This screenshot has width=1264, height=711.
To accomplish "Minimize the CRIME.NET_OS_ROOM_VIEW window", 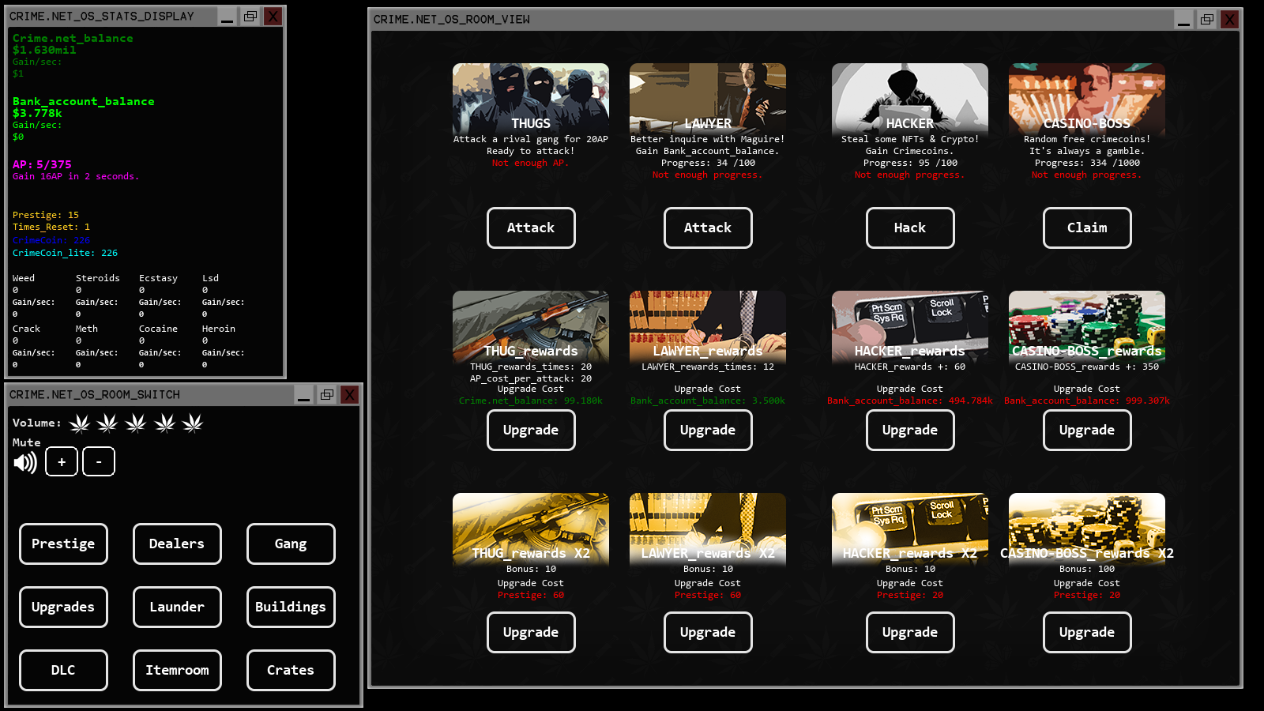I will [1183, 20].
